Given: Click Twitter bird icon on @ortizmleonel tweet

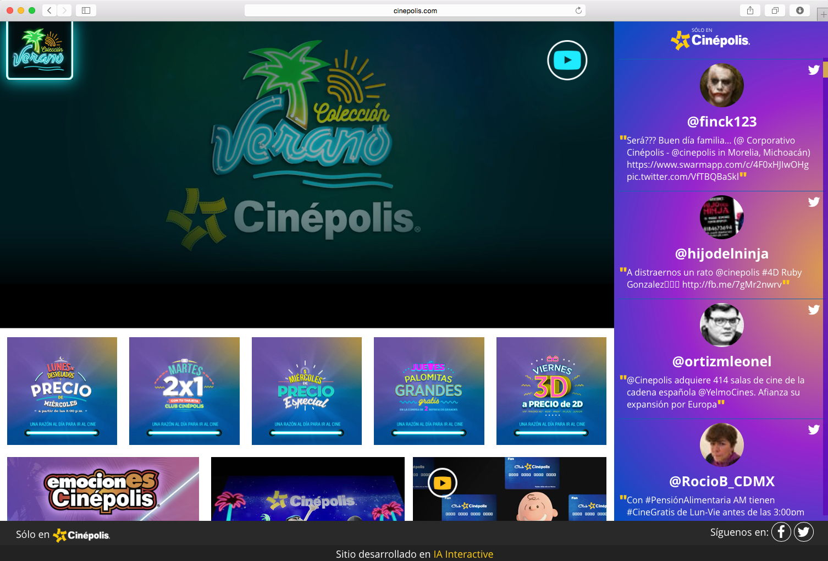Looking at the screenshot, I should (x=814, y=310).
